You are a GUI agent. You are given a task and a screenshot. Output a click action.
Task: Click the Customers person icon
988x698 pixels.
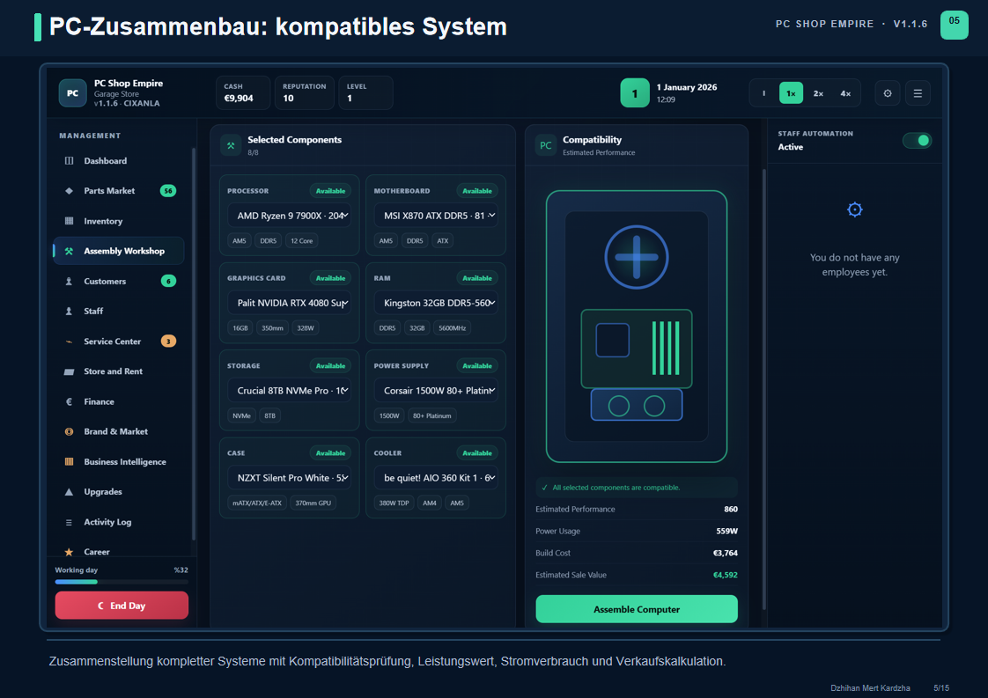tap(70, 281)
